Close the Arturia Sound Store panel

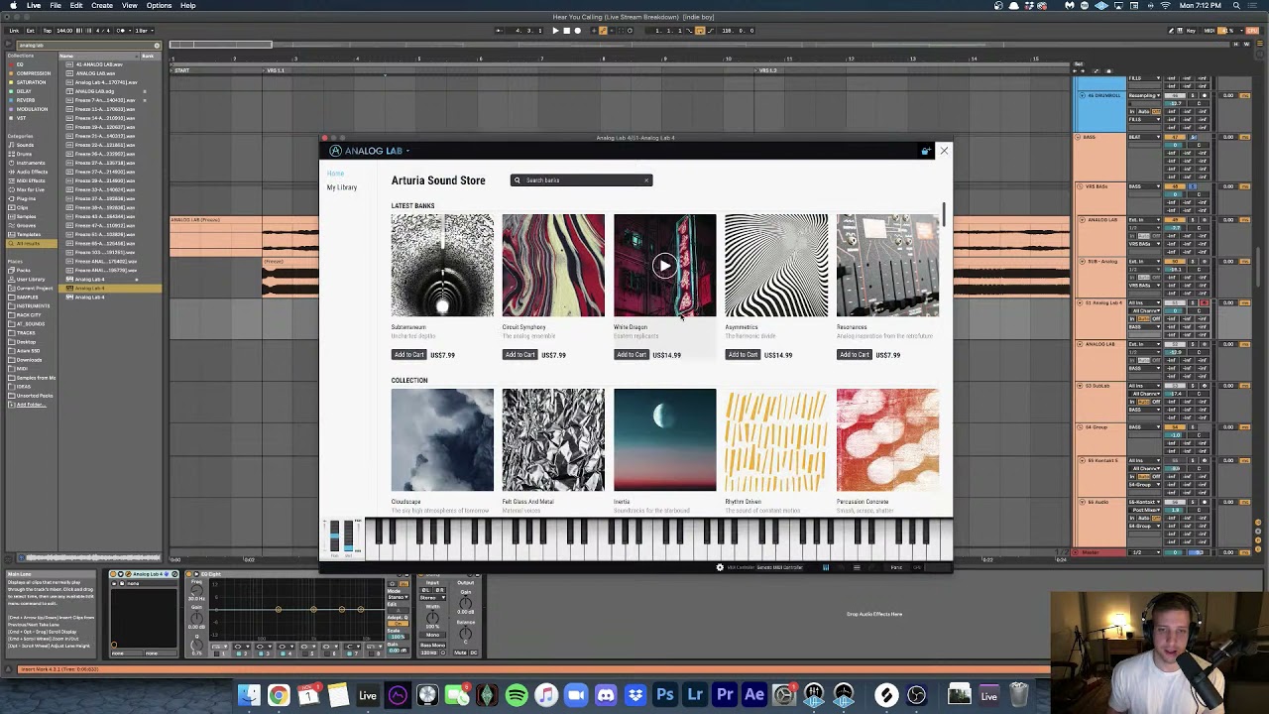tap(944, 151)
